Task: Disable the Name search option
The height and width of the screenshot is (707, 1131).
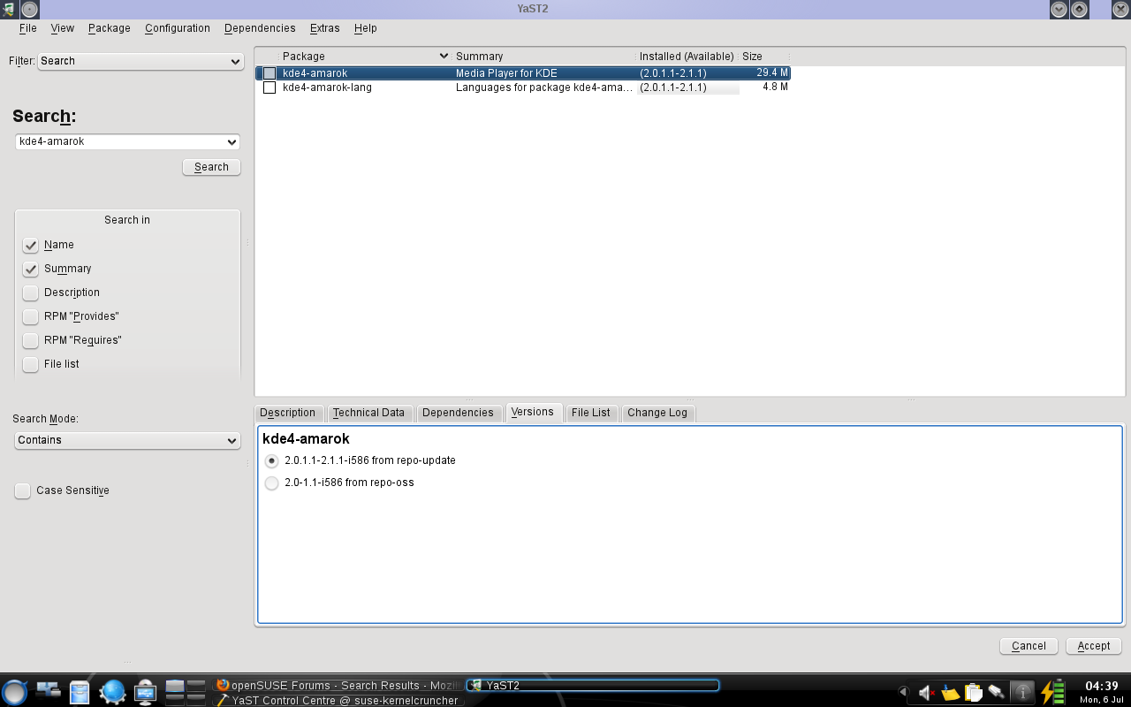Action: (x=31, y=245)
